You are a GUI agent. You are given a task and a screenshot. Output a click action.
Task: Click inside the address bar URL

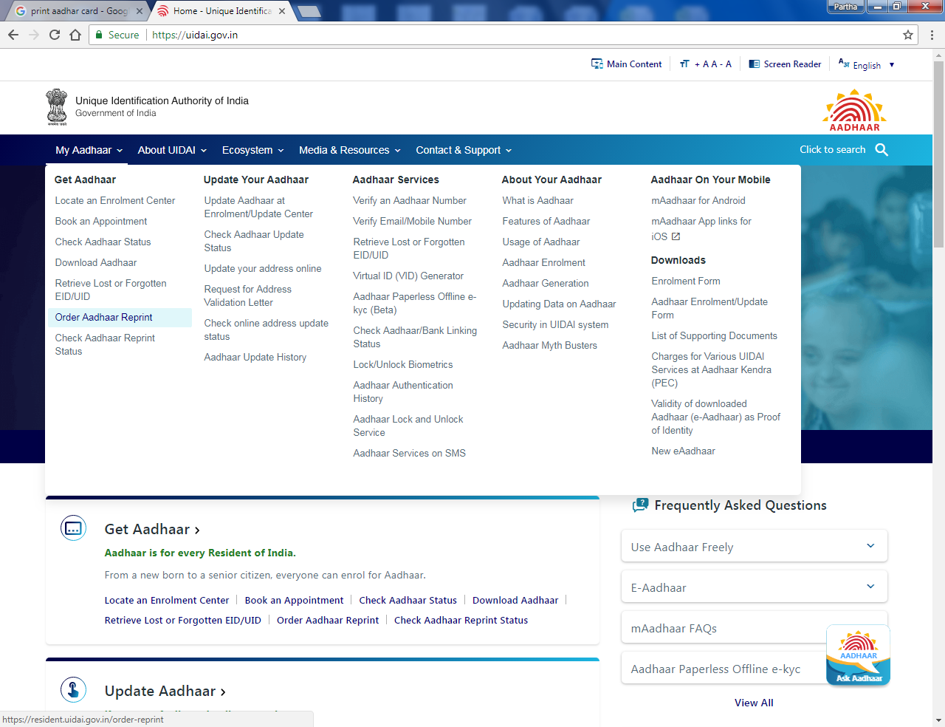tap(195, 35)
